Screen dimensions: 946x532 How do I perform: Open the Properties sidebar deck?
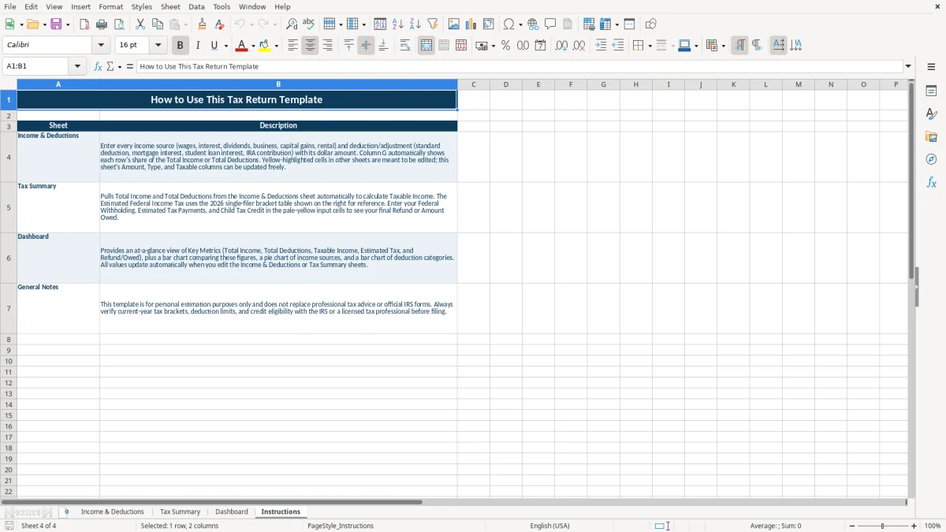931,91
